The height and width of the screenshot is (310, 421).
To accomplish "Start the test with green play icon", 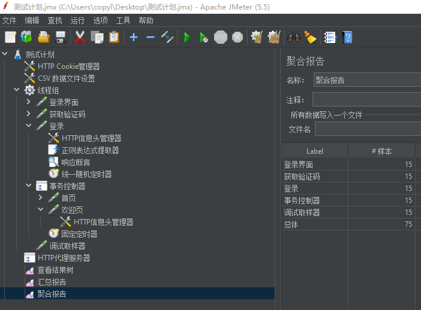I will click(x=187, y=37).
